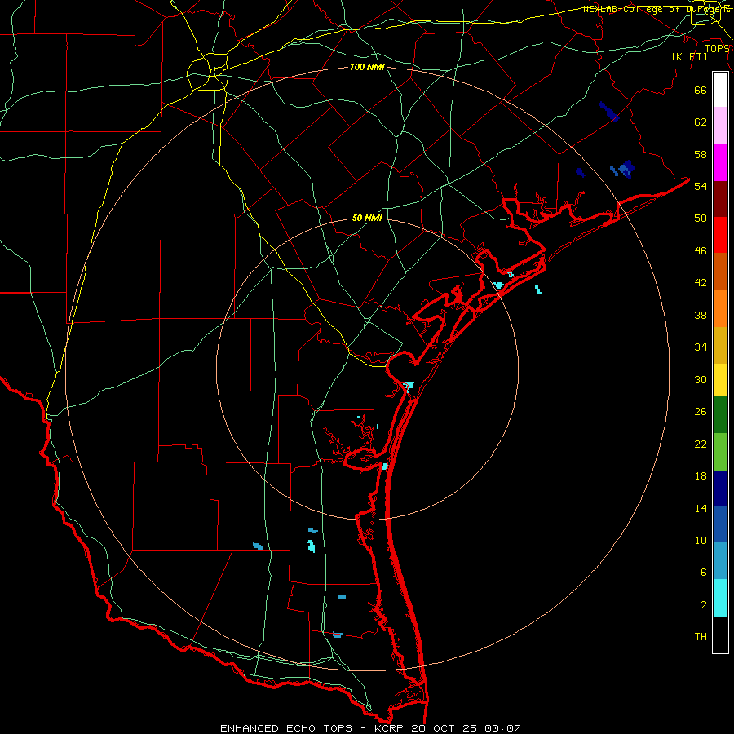Click the '100 NMI' range ring label
The height and width of the screenshot is (734, 734).
[367, 68]
